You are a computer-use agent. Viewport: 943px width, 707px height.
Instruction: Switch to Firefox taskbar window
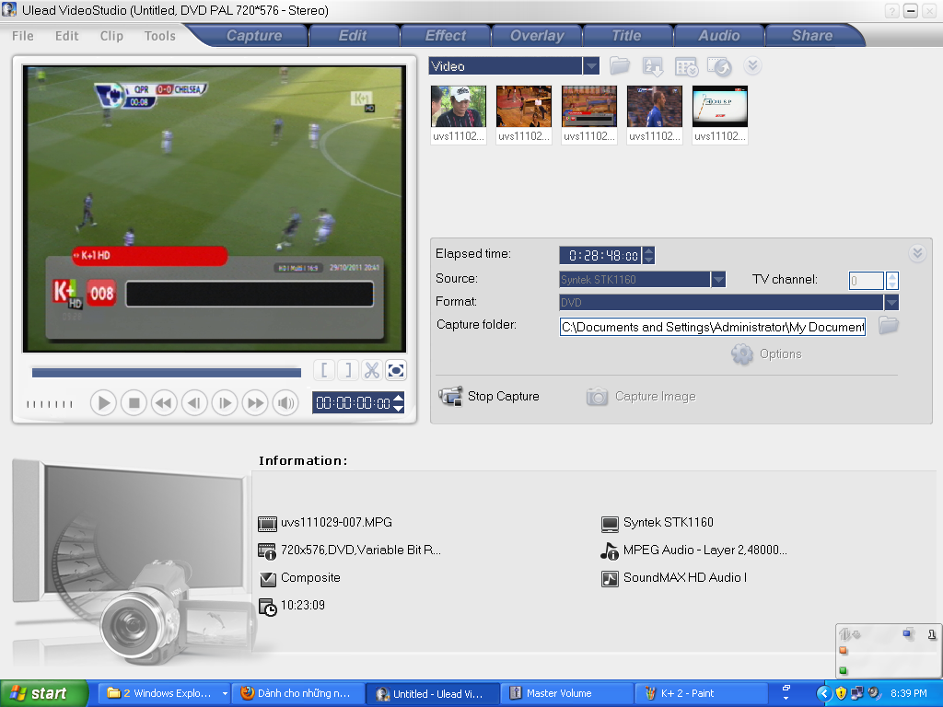tap(298, 693)
